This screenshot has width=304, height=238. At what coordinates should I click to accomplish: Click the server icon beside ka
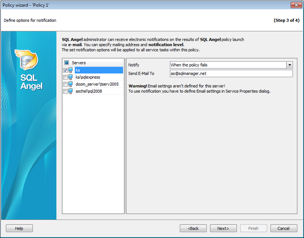point(70,70)
